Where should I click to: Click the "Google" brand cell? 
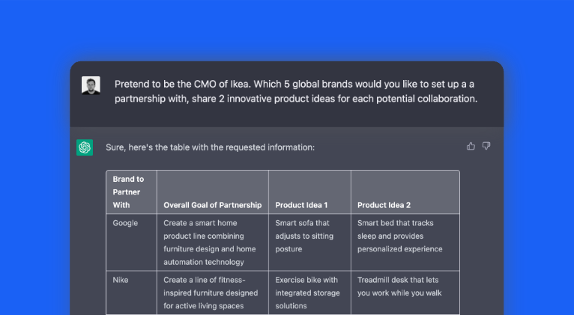pos(131,242)
